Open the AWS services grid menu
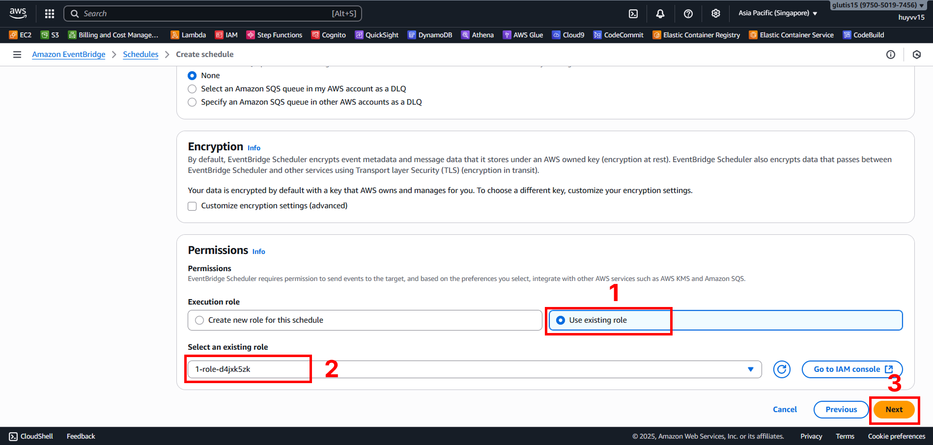 tap(50, 14)
